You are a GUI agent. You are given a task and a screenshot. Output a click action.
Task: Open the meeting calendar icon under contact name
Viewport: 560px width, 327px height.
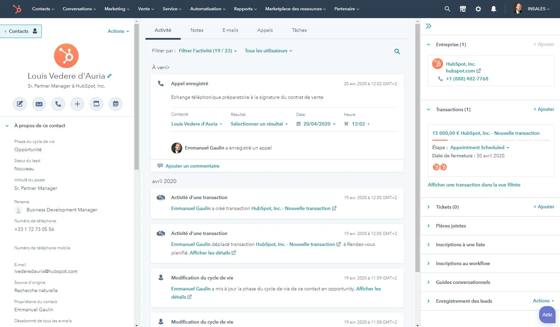[x=115, y=104]
